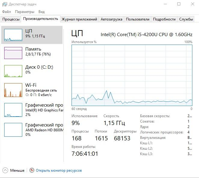This screenshot has height=178, width=199.
Task: Select the Память mini graph thumbnail
Action: 13,53
